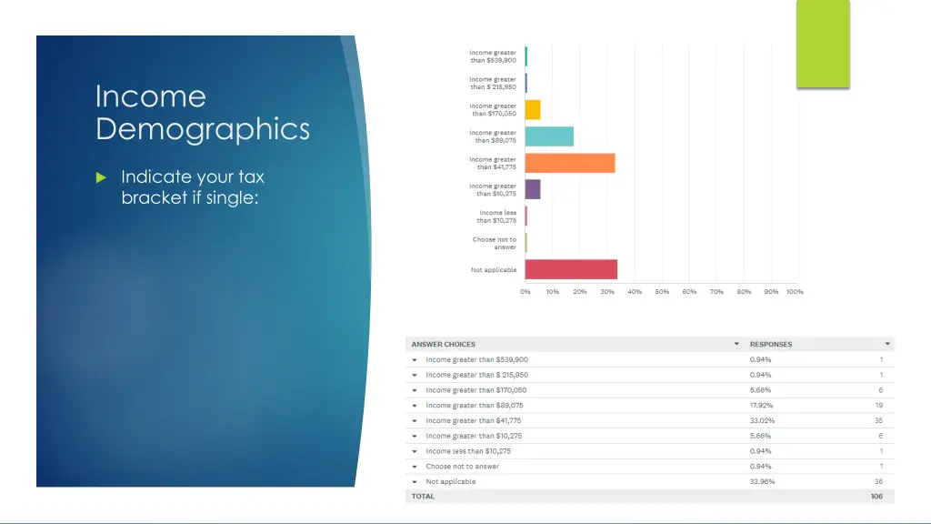
Task: Click the '33.02%' table cell
Action: point(761,420)
